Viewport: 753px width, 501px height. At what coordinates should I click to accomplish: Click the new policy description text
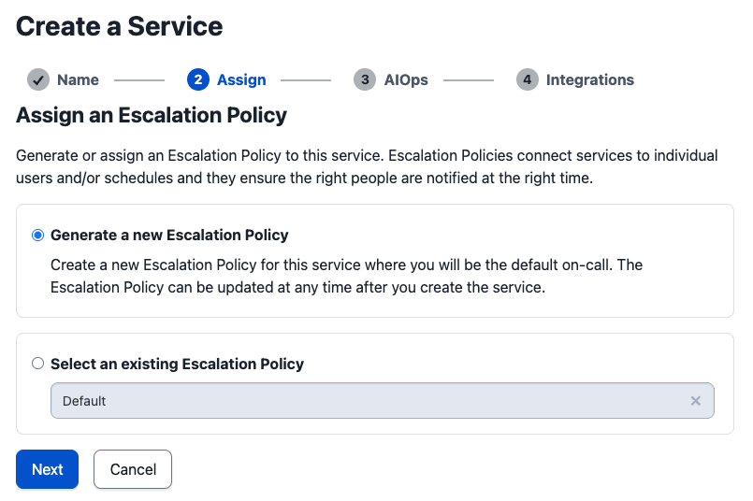(x=346, y=276)
